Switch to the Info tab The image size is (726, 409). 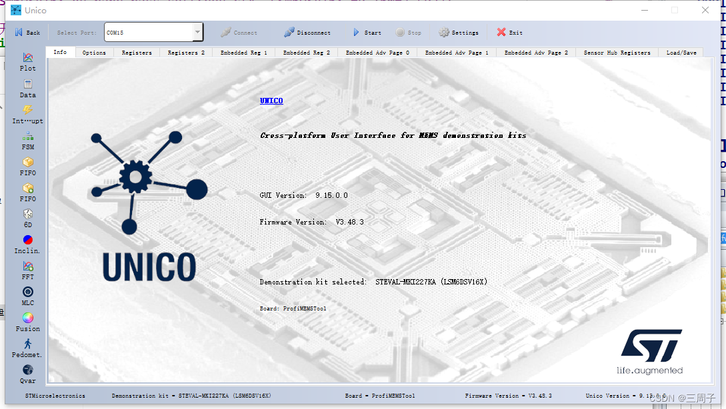point(60,52)
